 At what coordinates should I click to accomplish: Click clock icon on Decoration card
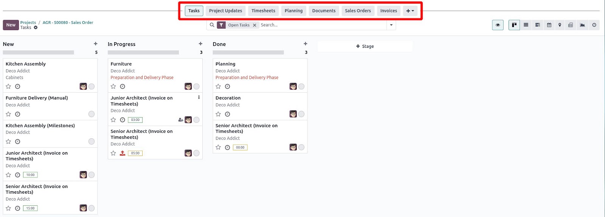click(227, 114)
